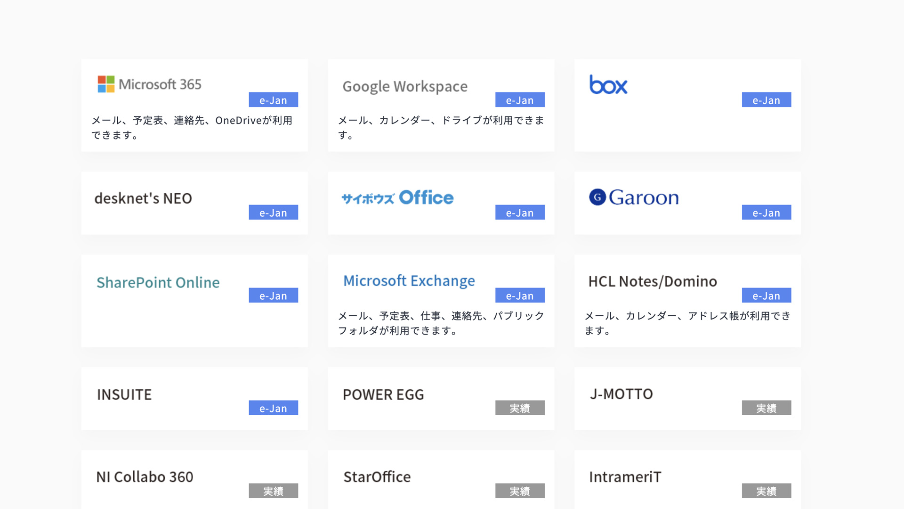Select the IntrameriT logo
Screen dimensions: 904x509
[x=625, y=477]
